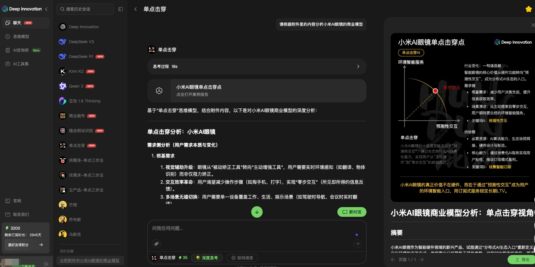Image resolution: width=535 pixels, height=267 pixels.
Task: Click the 单点击穿AI tag in report
Action: tap(411, 53)
